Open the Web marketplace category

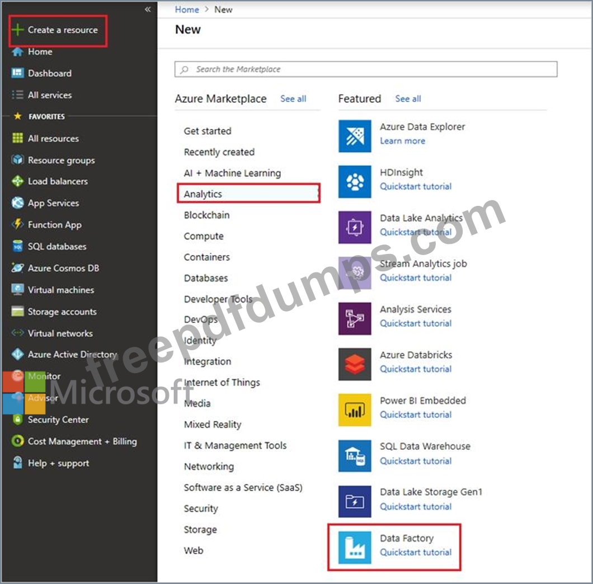[x=194, y=550]
